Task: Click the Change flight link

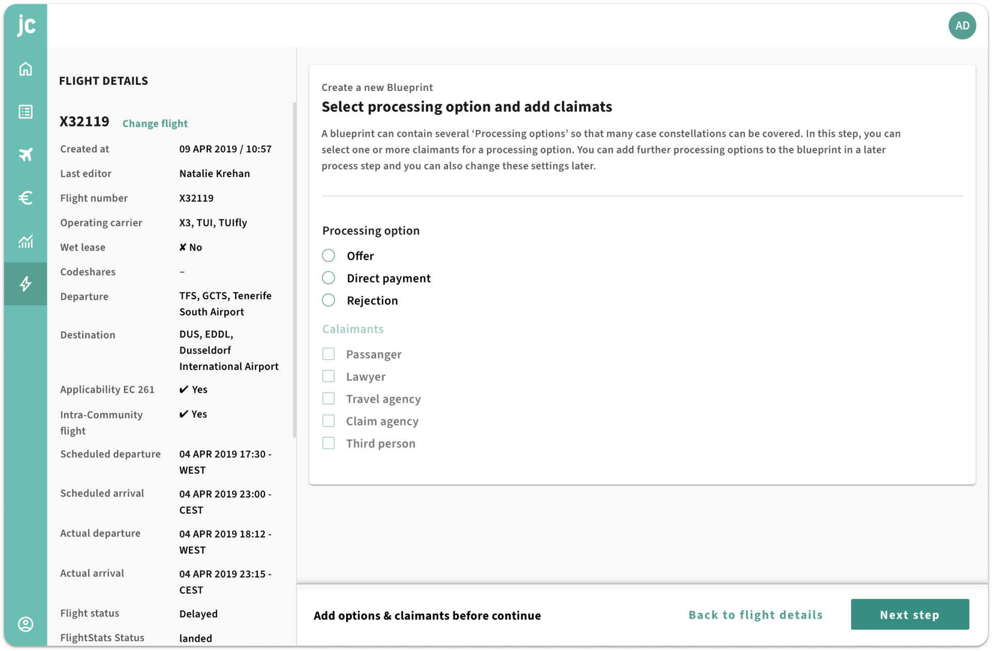Action: [155, 123]
